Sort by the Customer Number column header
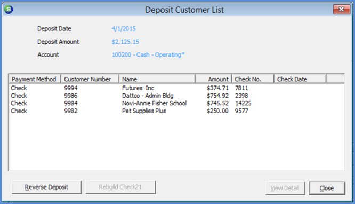 (x=90, y=79)
